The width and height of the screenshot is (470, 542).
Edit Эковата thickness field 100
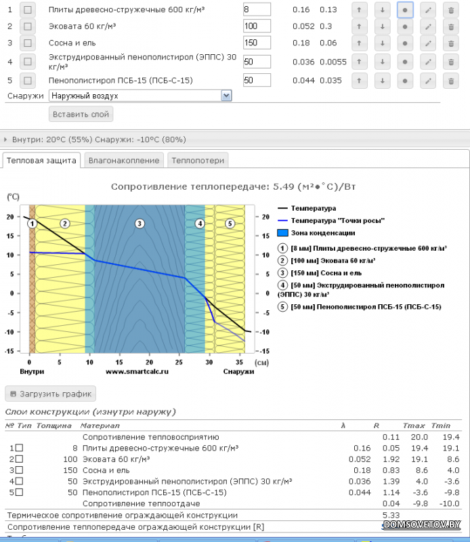click(257, 26)
